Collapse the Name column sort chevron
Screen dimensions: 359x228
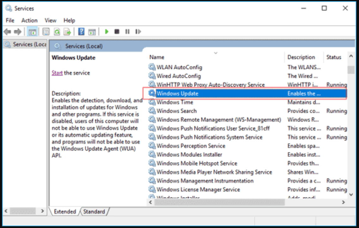click(216, 54)
